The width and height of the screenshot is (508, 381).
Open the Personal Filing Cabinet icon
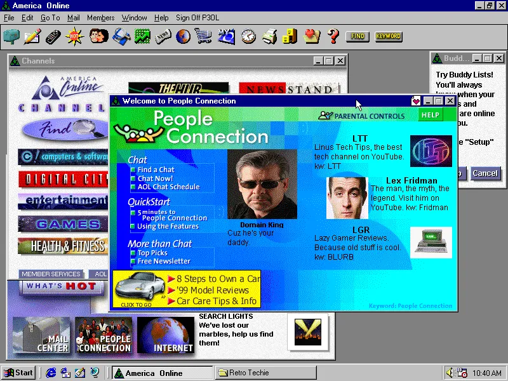[x=288, y=36]
